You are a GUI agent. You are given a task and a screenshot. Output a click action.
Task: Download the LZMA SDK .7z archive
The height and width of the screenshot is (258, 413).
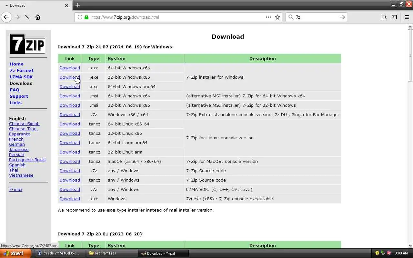tap(70, 189)
